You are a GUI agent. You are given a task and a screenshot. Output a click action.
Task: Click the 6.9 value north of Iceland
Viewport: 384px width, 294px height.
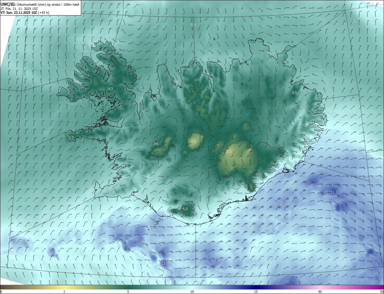pos(193,25)
